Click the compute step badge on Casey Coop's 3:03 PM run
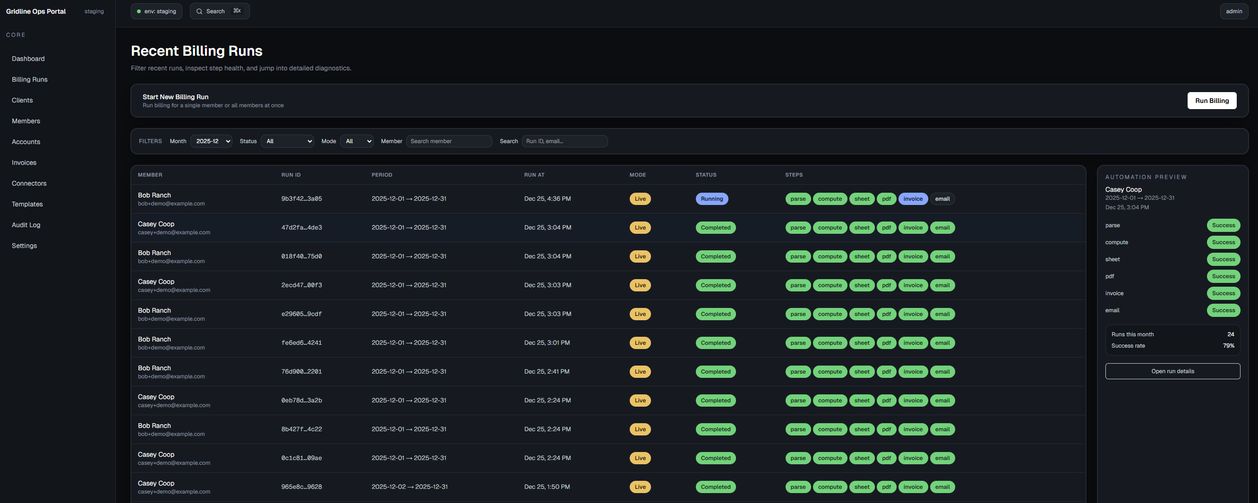 830,285
